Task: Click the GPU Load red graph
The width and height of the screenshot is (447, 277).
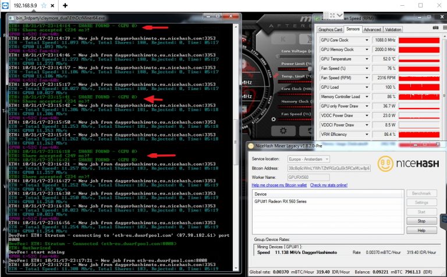Action: click(419, 87)
